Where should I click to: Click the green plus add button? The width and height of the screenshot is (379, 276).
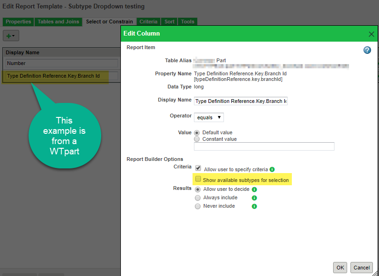[8, 35]
